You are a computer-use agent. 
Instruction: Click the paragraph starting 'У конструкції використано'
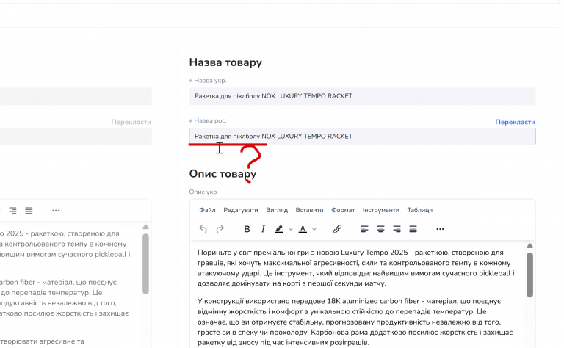(x=355, y=322)
